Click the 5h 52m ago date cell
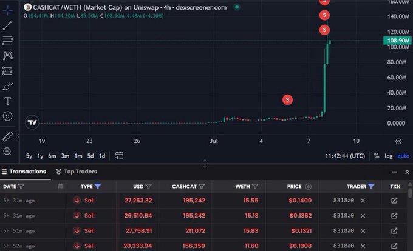 19,246
